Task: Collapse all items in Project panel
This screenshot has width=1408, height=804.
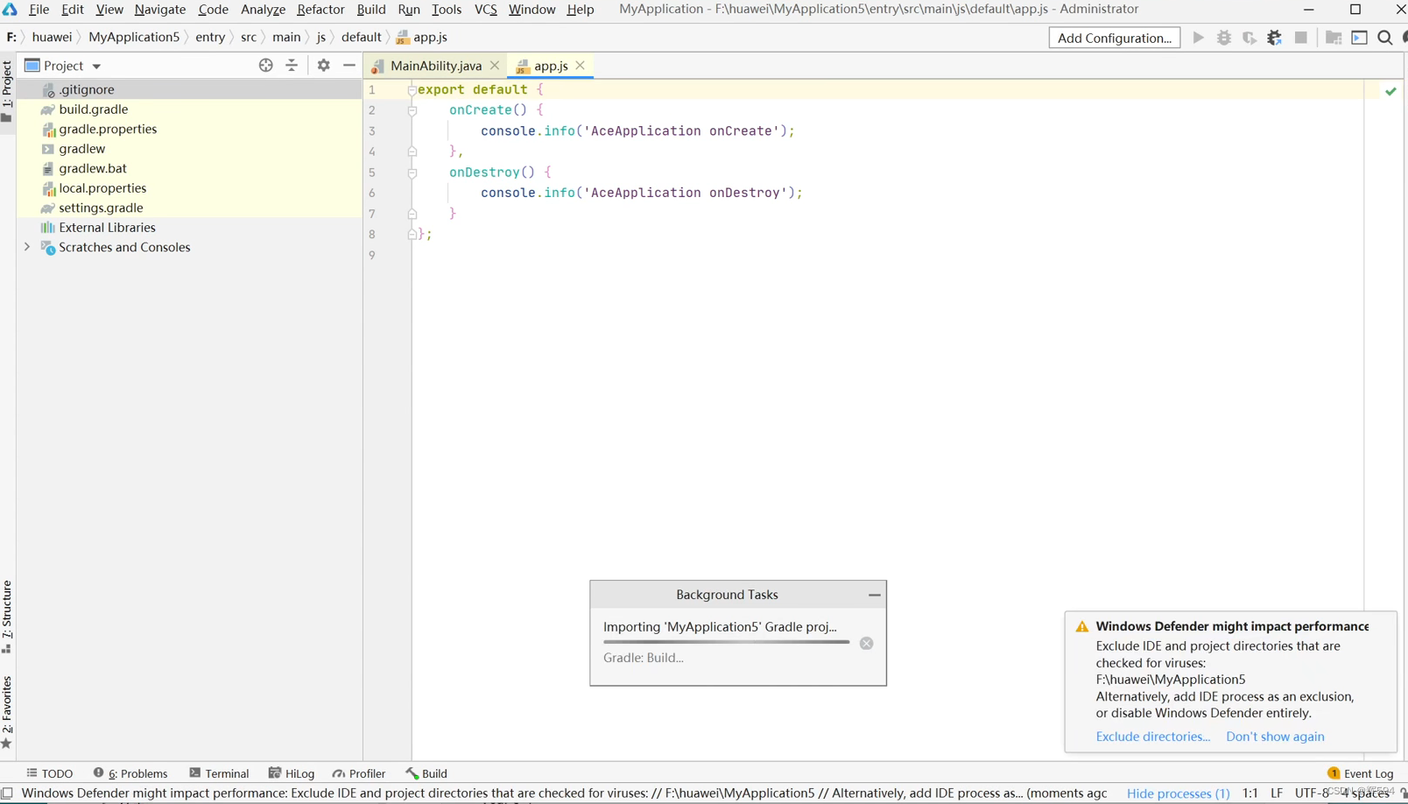Action: point(292,66)
